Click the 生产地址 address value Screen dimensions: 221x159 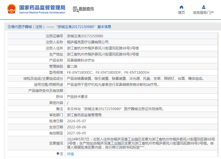(103, 54)
